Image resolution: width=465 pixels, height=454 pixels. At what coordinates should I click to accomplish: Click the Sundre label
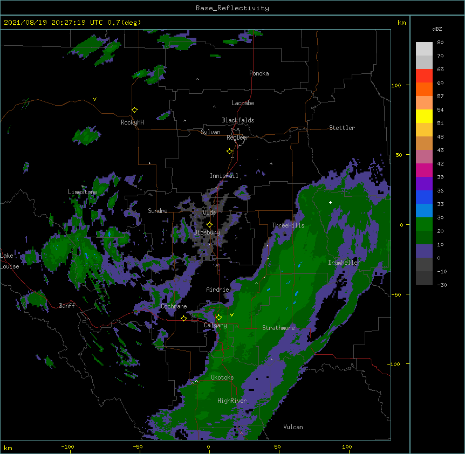(158, 211)
